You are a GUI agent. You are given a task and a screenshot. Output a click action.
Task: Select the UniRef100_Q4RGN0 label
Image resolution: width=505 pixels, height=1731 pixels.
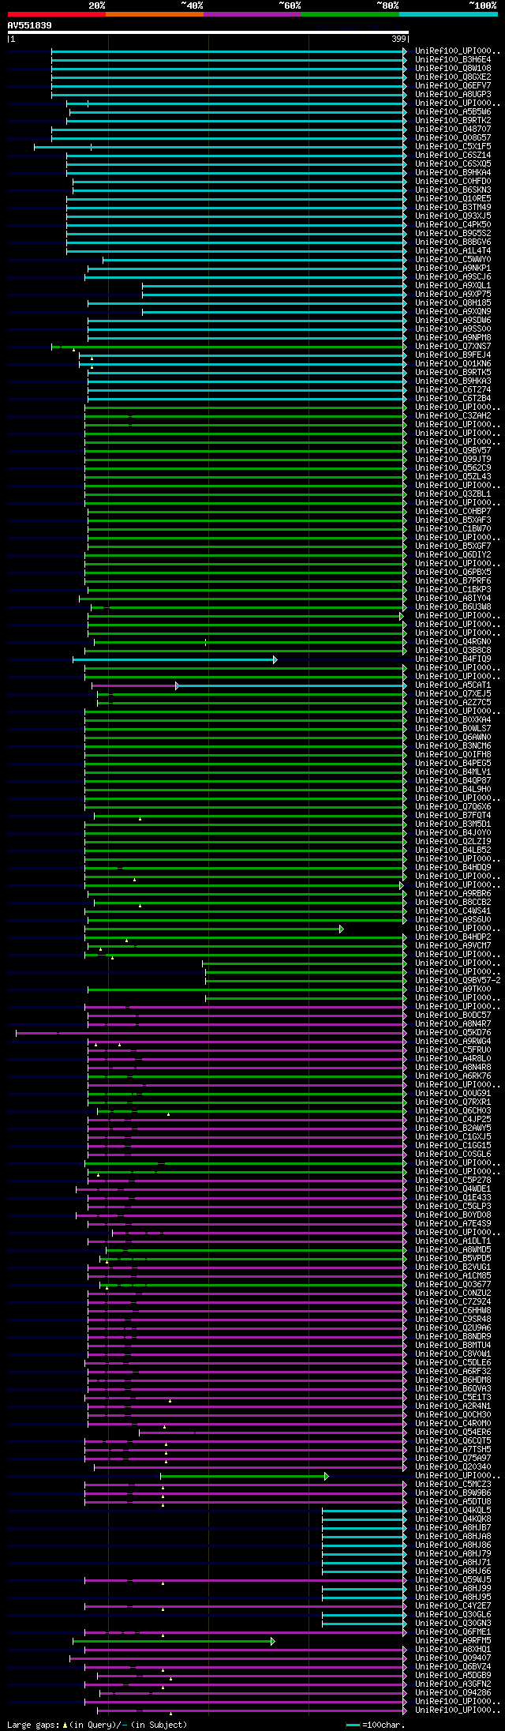point(453,641)
